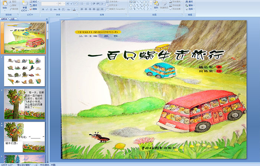Open the columns dropdown

point(103,9)
